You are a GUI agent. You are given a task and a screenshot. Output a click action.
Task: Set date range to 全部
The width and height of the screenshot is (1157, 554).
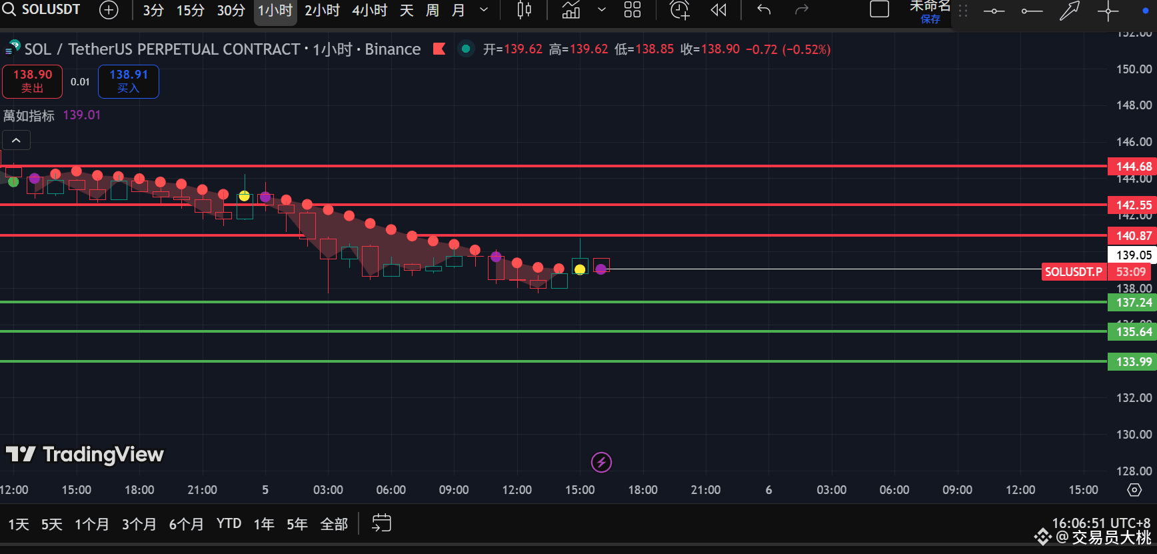[x=335, y=524]
